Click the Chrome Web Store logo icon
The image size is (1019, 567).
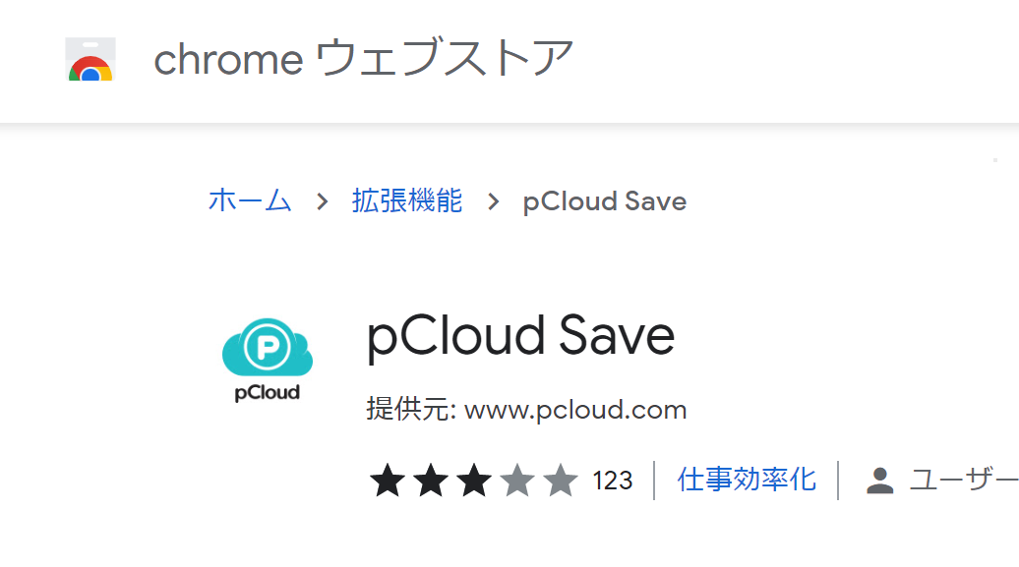click(x=90, y=59)
